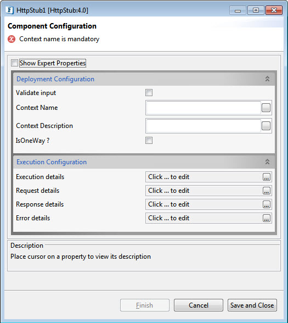This screenshot has width=288, height=323.
Task: Click the Deployment Configuration header title
Action: click(x=55, y=79)
